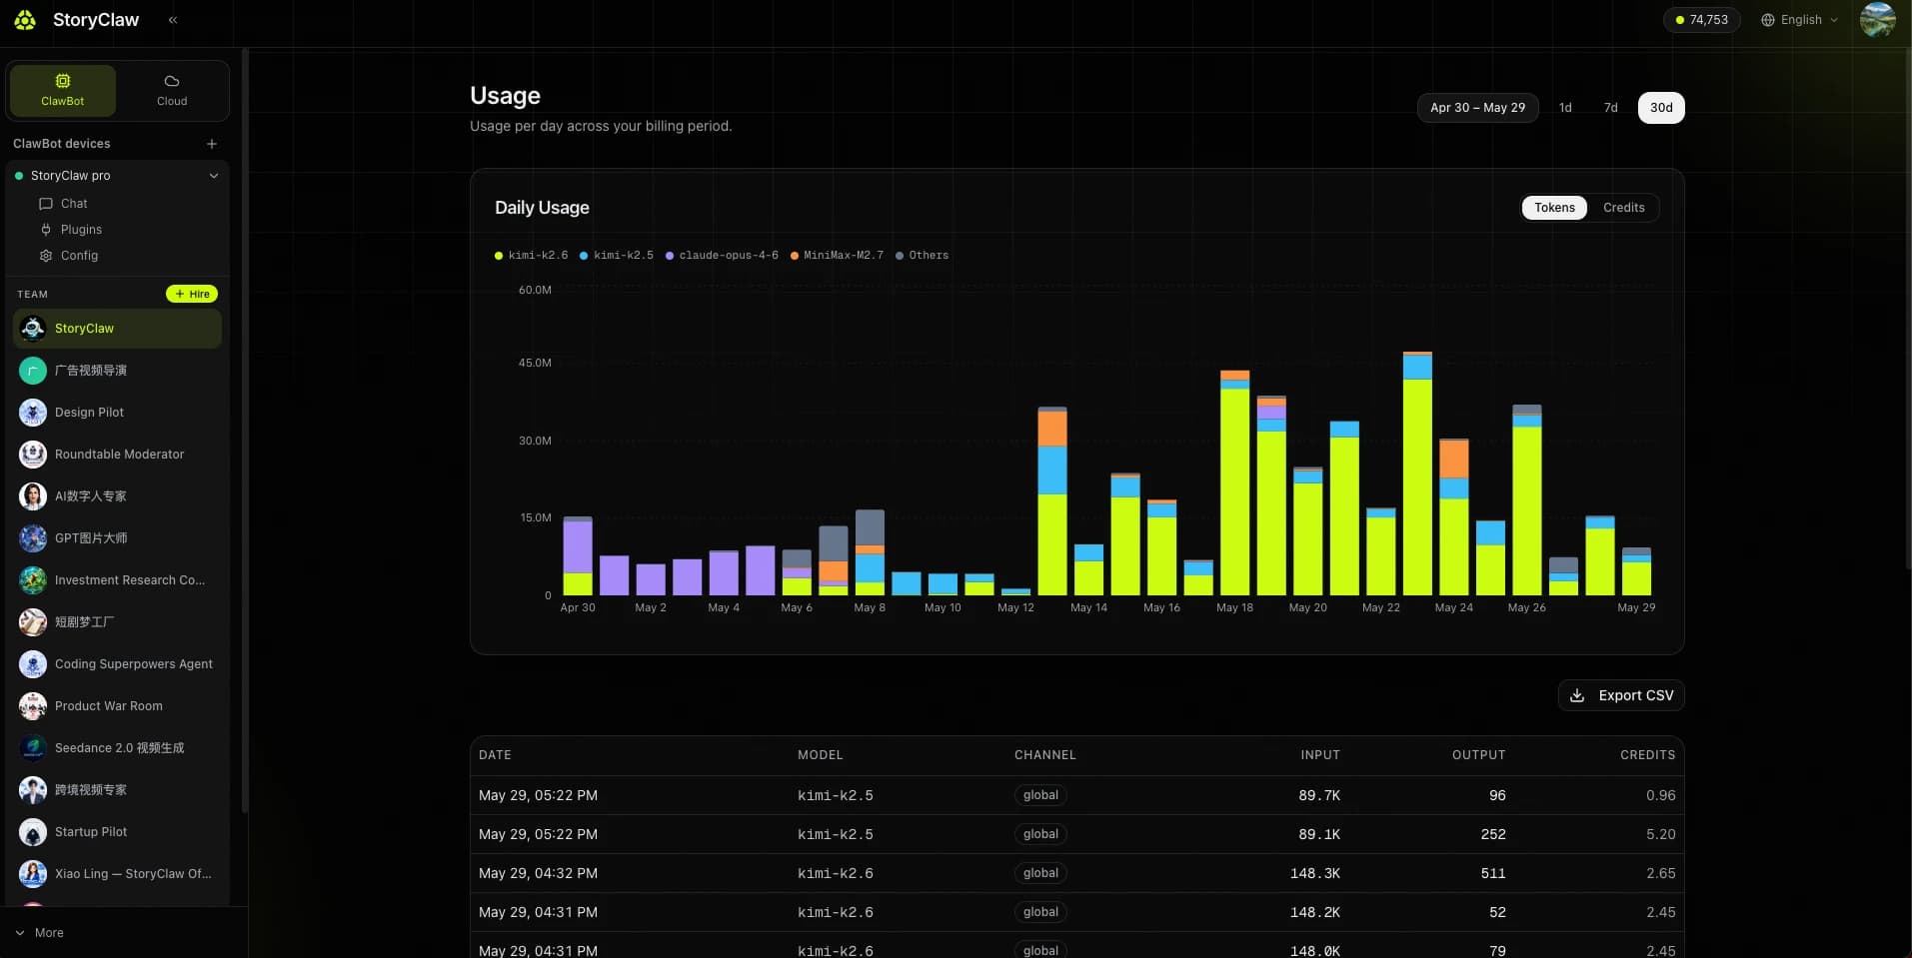Open credits balance 74,753
Screen dimensions: 1912x958
(x=1701, y=20)
